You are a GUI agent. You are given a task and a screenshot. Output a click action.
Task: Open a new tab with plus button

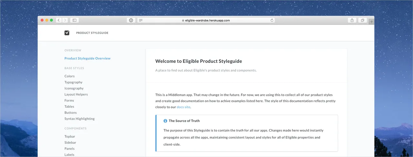(372, 22)
